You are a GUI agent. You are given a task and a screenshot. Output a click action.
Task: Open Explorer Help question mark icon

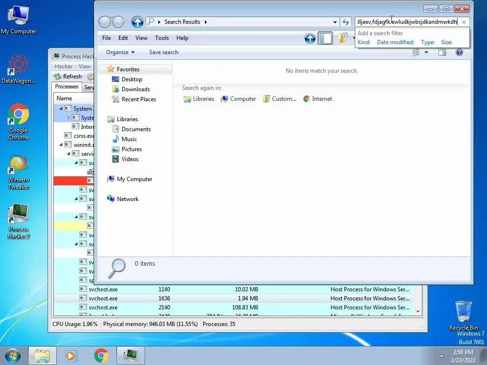tap(459, 52)
